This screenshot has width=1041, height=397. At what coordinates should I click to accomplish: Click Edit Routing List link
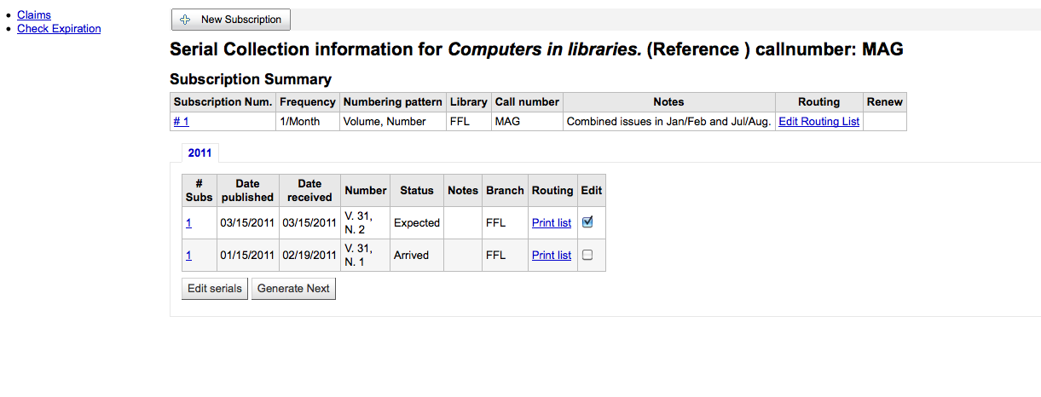[x=818, y=122]
